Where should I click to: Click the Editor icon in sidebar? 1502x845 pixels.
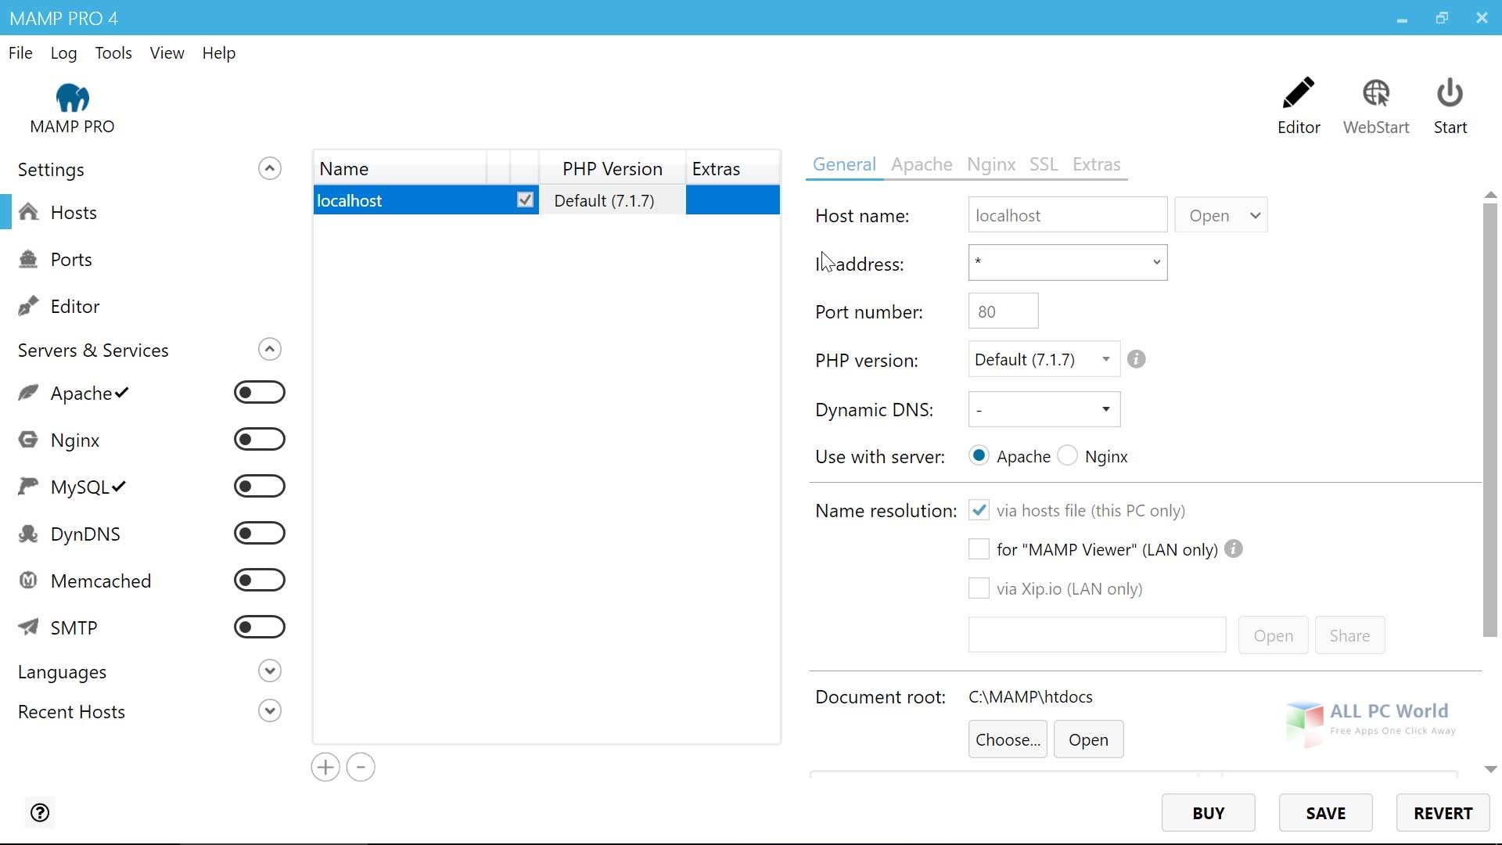coord(29,305)
